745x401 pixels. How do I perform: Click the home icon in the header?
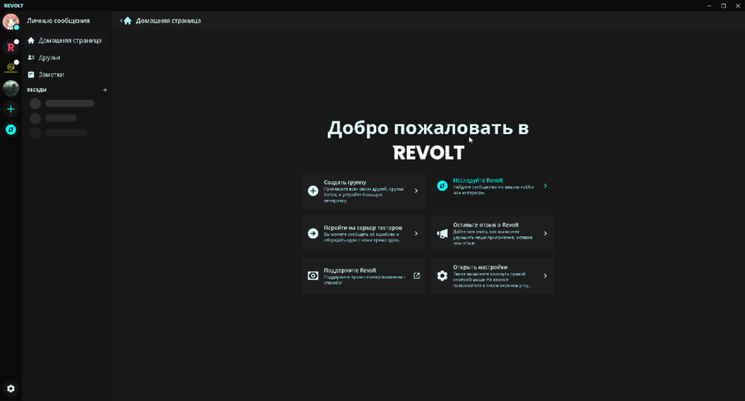127,21
